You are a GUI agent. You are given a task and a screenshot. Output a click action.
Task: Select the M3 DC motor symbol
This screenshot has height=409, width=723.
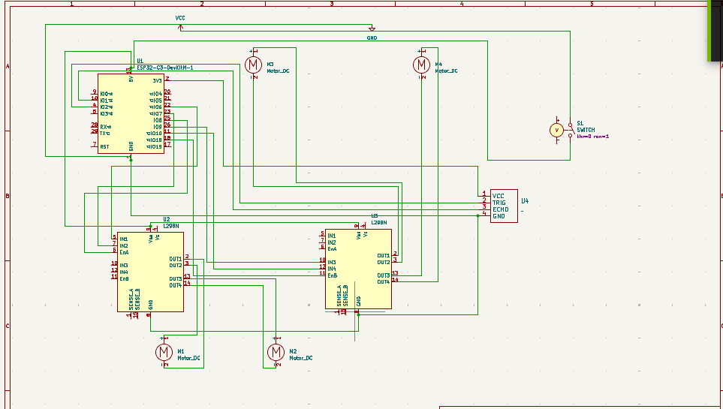(x=254, y=65)
